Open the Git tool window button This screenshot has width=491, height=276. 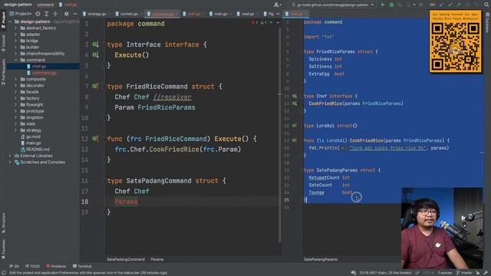coord(14,266)
